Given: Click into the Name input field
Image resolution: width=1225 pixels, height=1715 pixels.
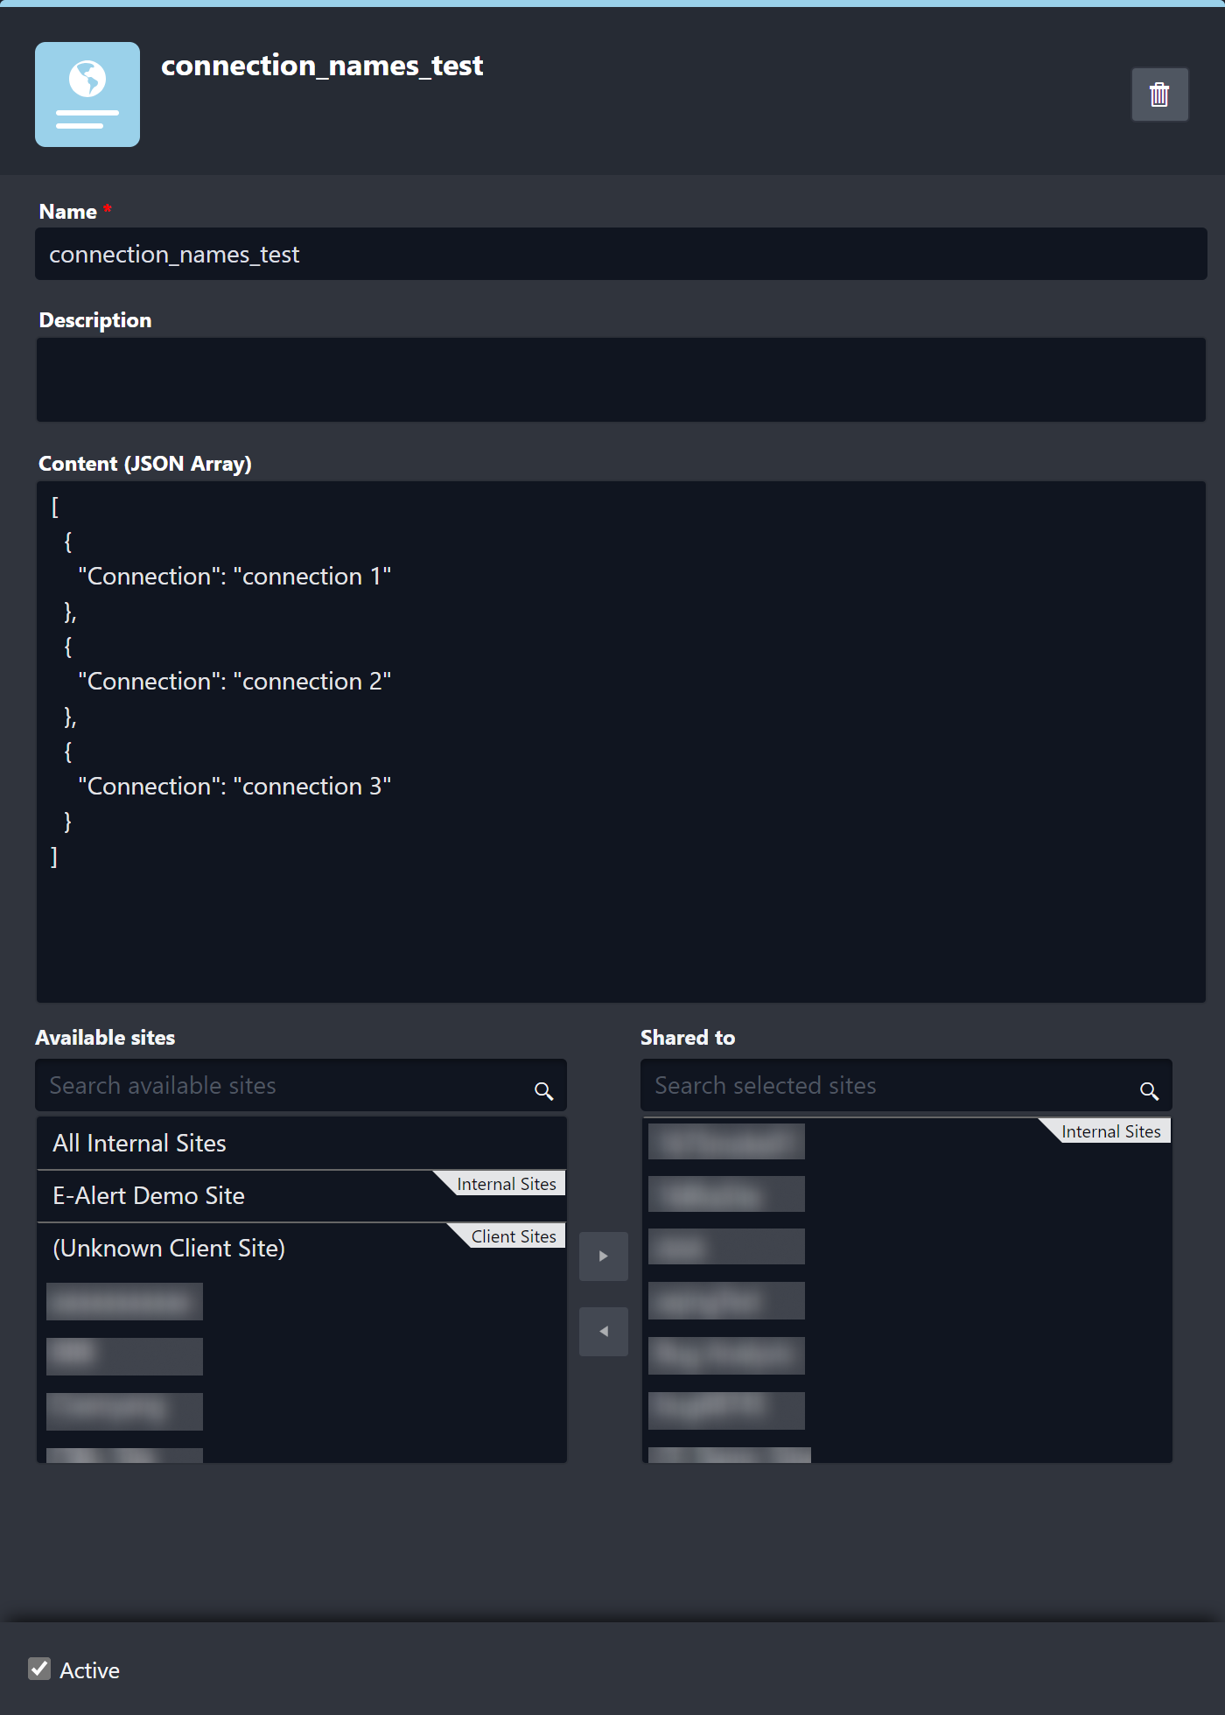Looking at the screenshot, I should click(620, 255).
